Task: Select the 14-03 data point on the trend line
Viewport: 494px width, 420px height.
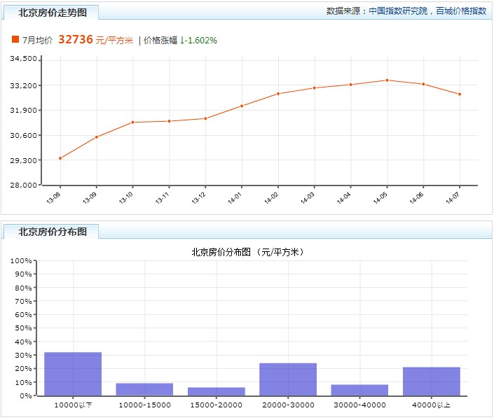Action: [x=315, y=87]
